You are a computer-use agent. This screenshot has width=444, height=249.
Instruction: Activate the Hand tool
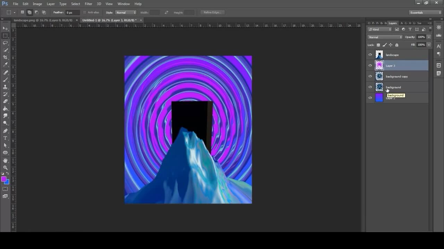click(5, 160)
